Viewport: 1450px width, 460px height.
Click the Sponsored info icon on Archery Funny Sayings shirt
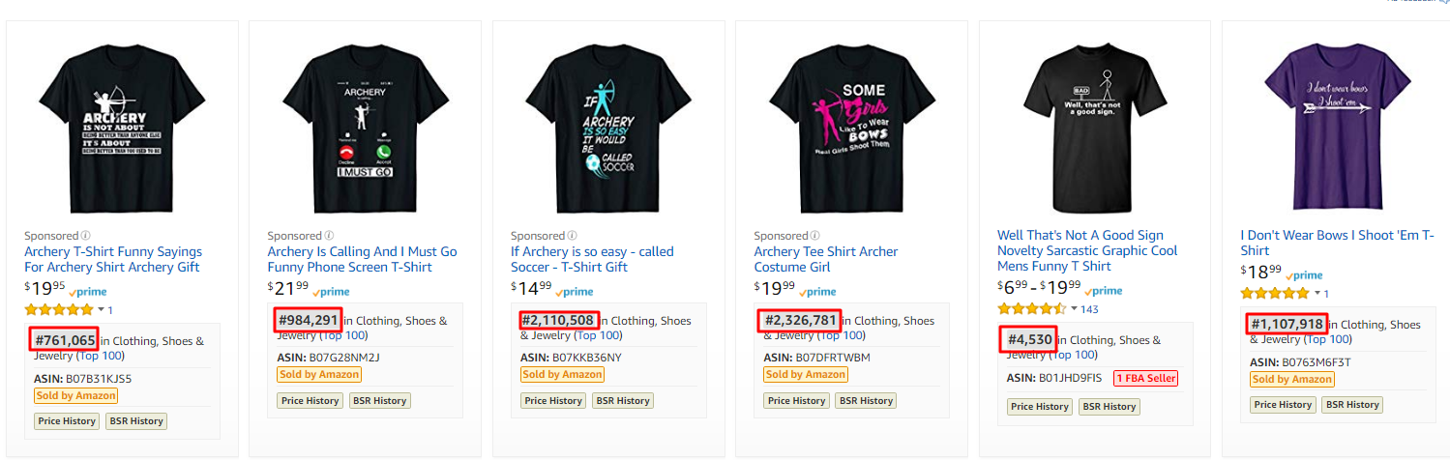click(86, 235)
